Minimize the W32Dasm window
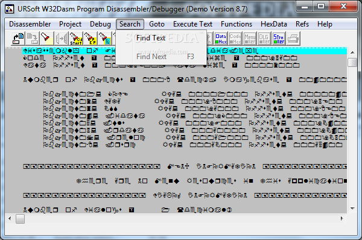Viewport: 362px width, 240px height. click(x=305, y=7)
